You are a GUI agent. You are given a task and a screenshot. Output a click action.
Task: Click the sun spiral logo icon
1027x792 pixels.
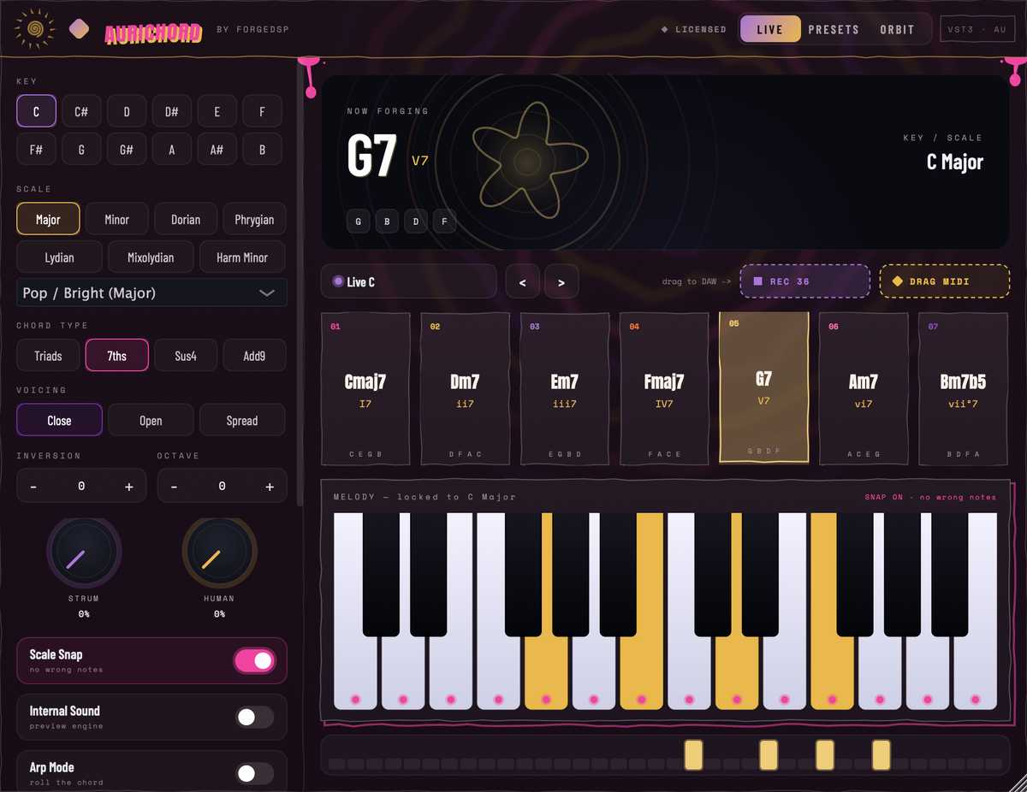point(35,29)
